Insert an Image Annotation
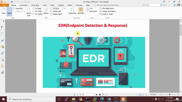 pos(107,11)
